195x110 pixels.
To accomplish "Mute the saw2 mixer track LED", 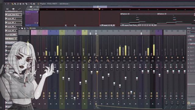I will tap(39, 58).
